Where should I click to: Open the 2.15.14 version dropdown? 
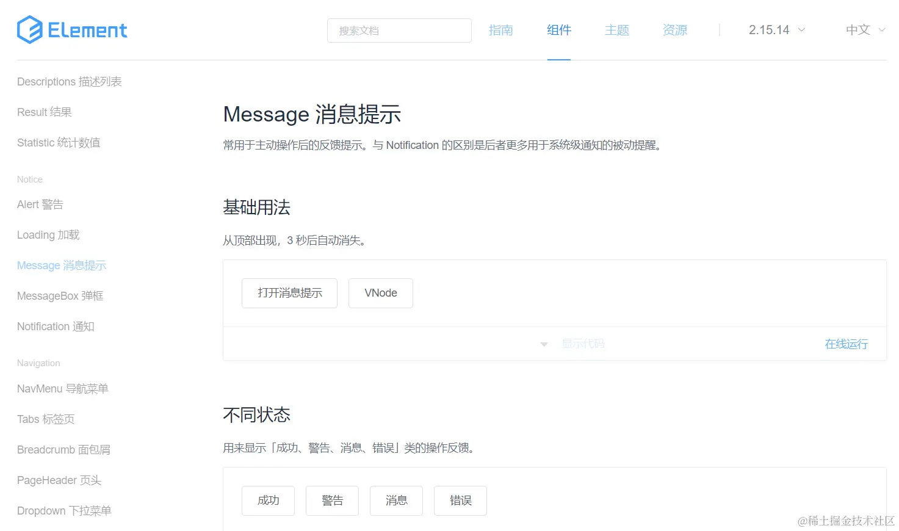tap(777, 30)
